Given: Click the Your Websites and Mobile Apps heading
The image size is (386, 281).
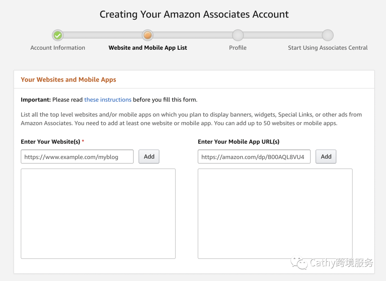Looking at the screenshot, I should click(68, 80).
